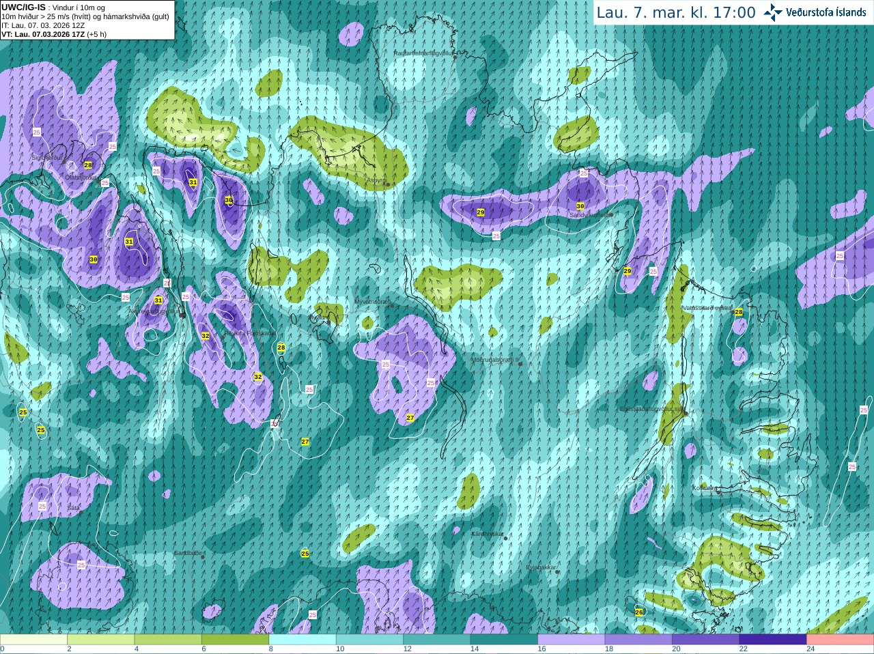Click the station dot at Ásbyrgi
Viewport: 874px width, 654px height.
(x=388, y=184)
